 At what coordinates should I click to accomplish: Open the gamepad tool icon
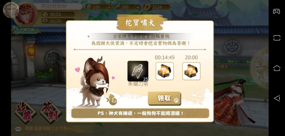point(276,11)
